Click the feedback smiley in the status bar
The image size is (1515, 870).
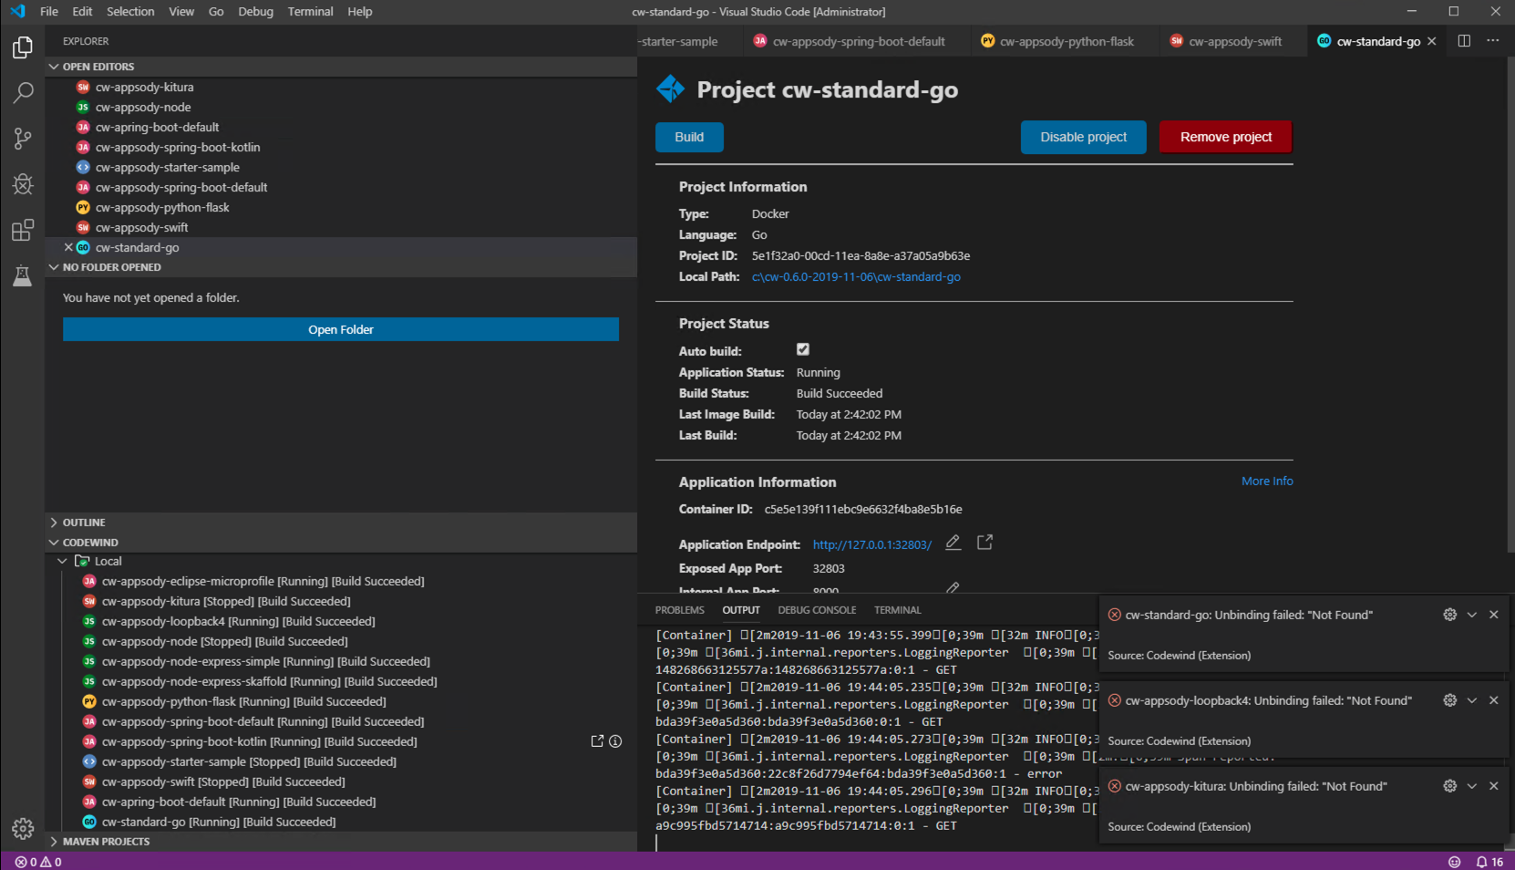click(x=1454, y=861)
